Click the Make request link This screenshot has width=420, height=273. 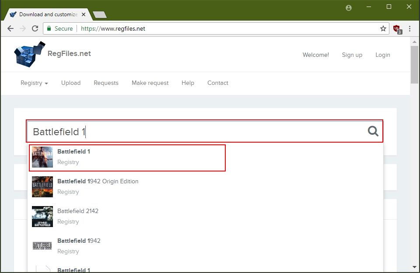[x=150, y=83]
